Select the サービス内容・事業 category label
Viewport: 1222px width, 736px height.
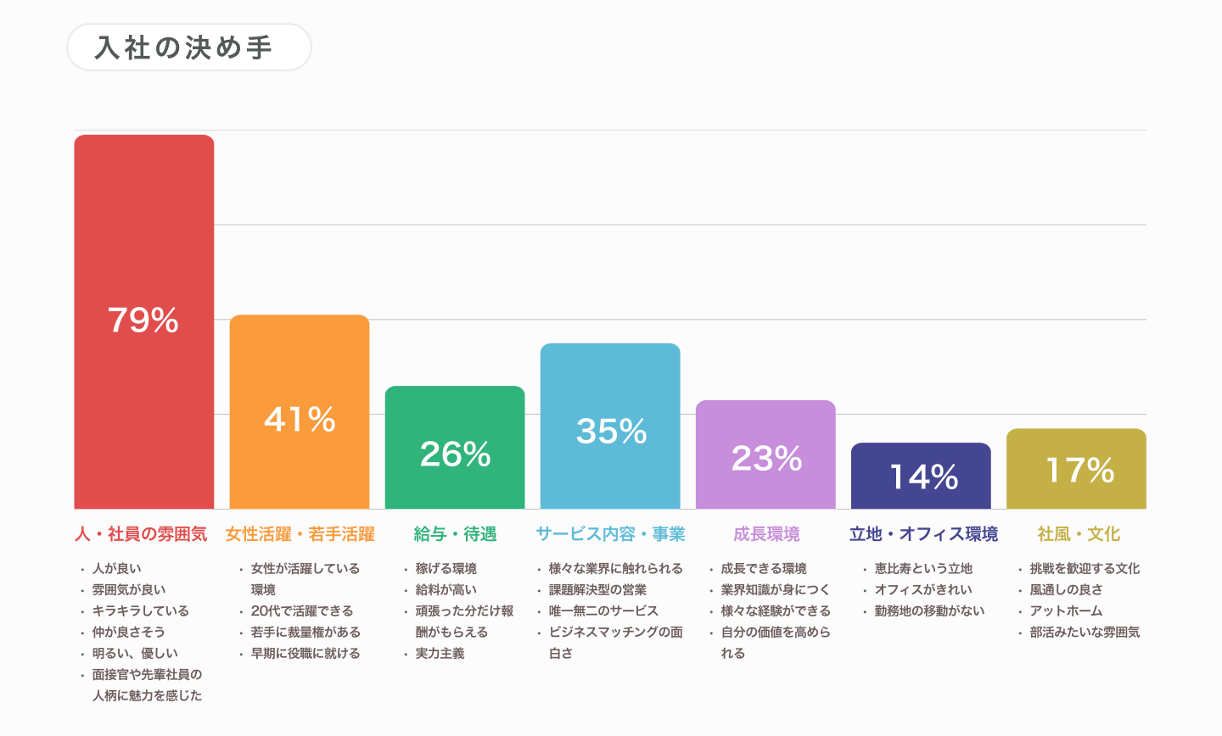610,534
